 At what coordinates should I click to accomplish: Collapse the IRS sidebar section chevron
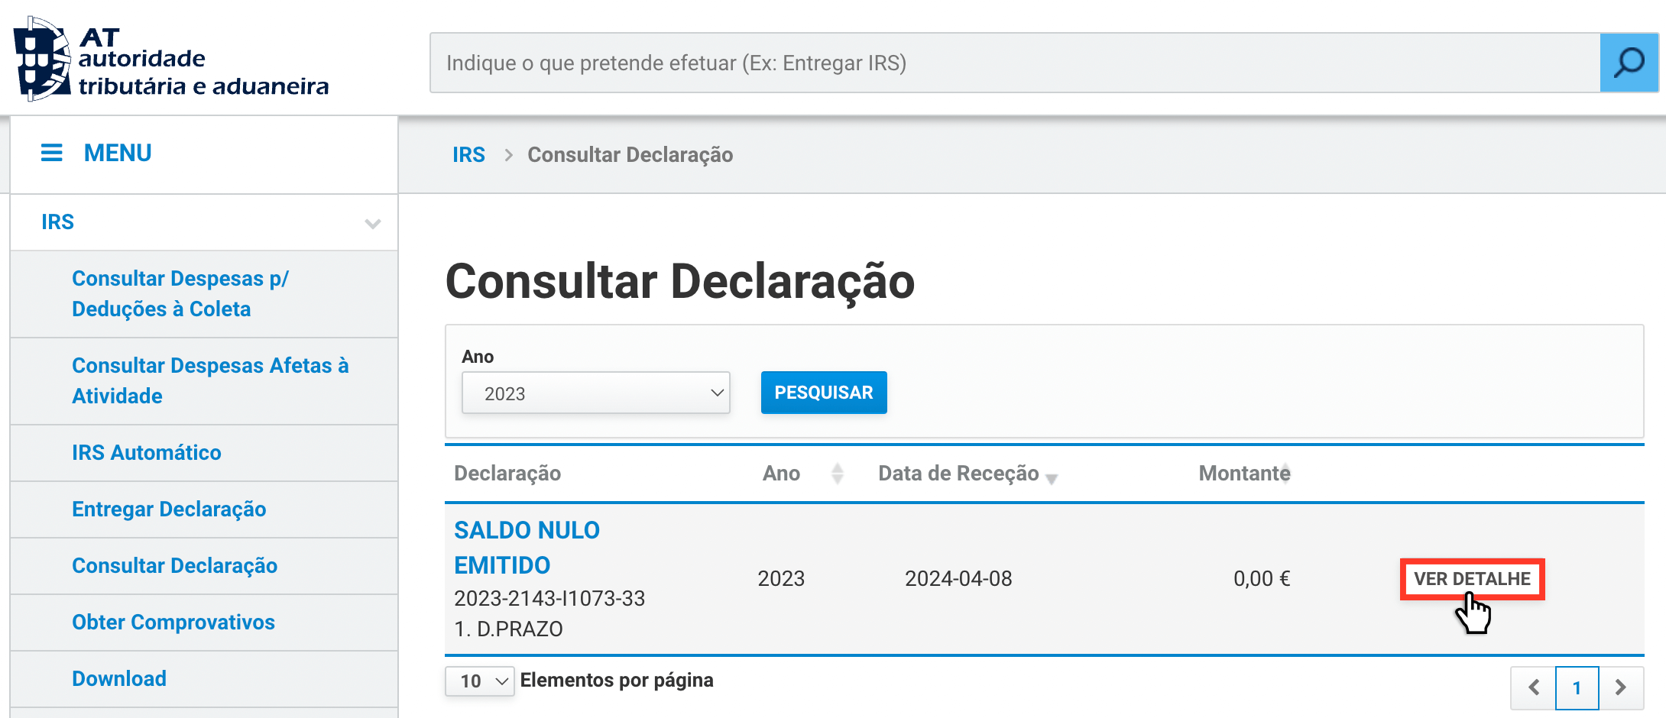pyautogui.click(x=372, y=223)
